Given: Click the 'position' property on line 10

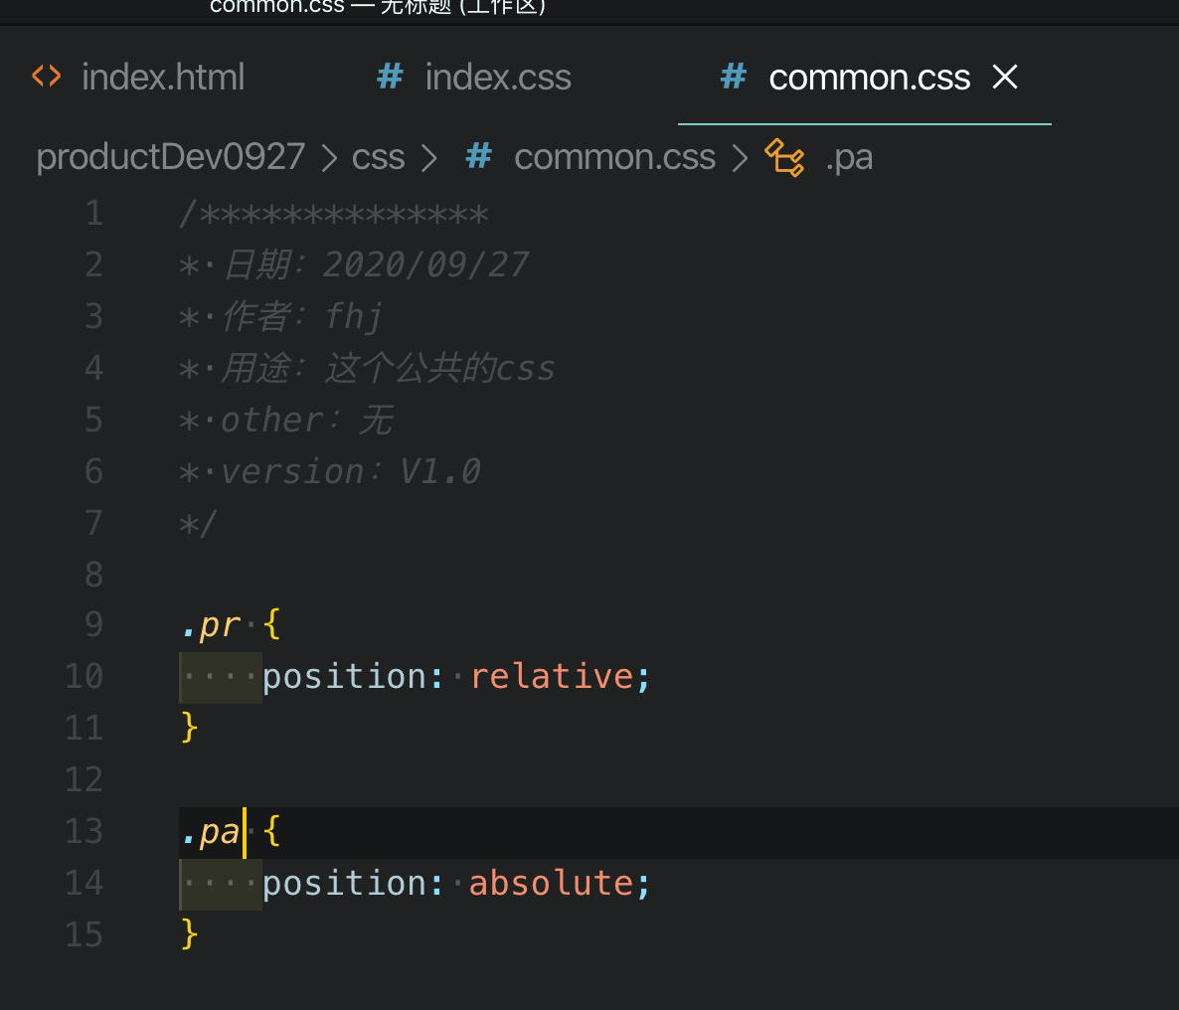Looking at the screenshot, I should pyautogui.click(x=344, y=677).
